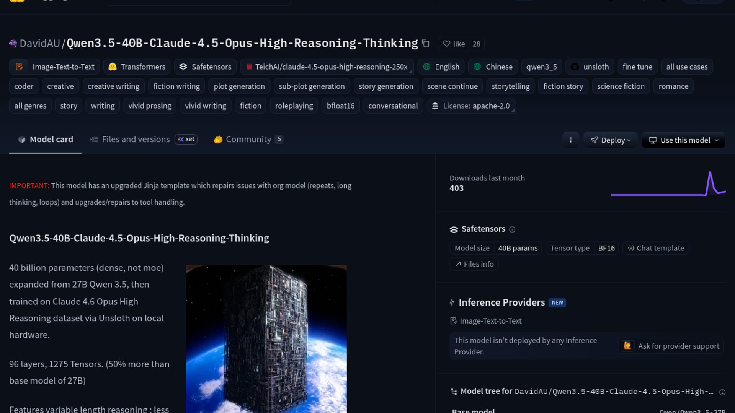This screenshot has height=413, width=735.
Task: Click the Borg cube model image
Action: [266, 338]
